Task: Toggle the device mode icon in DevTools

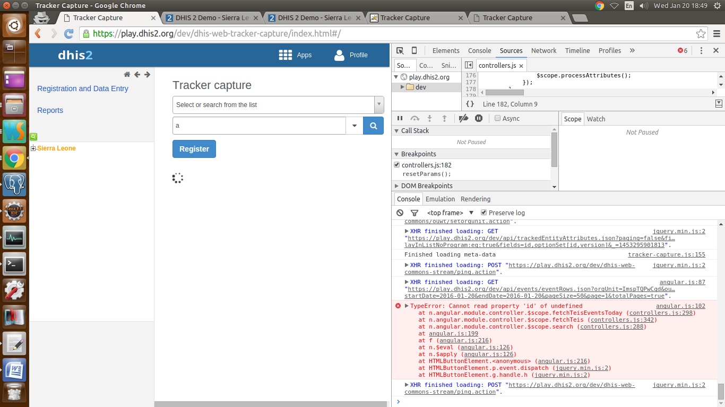Action: pyautogui.click(x=415, y=51)
